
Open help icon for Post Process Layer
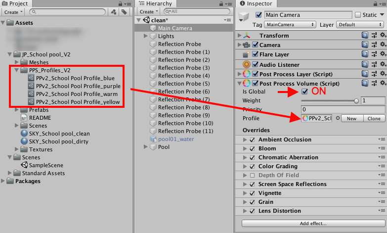[x=365, y=74]
